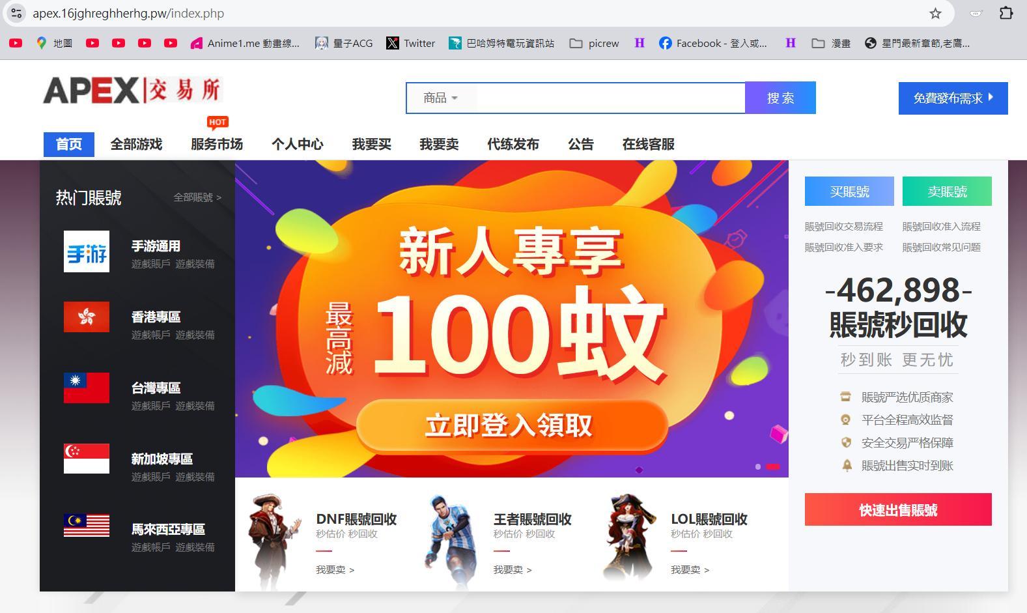
Task: Click the 搜索 search button
Action: click(x=780, y=98)
